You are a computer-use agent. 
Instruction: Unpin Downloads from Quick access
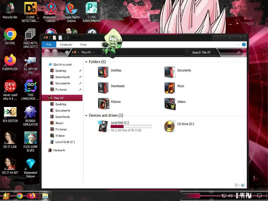[x=80, y=77]
